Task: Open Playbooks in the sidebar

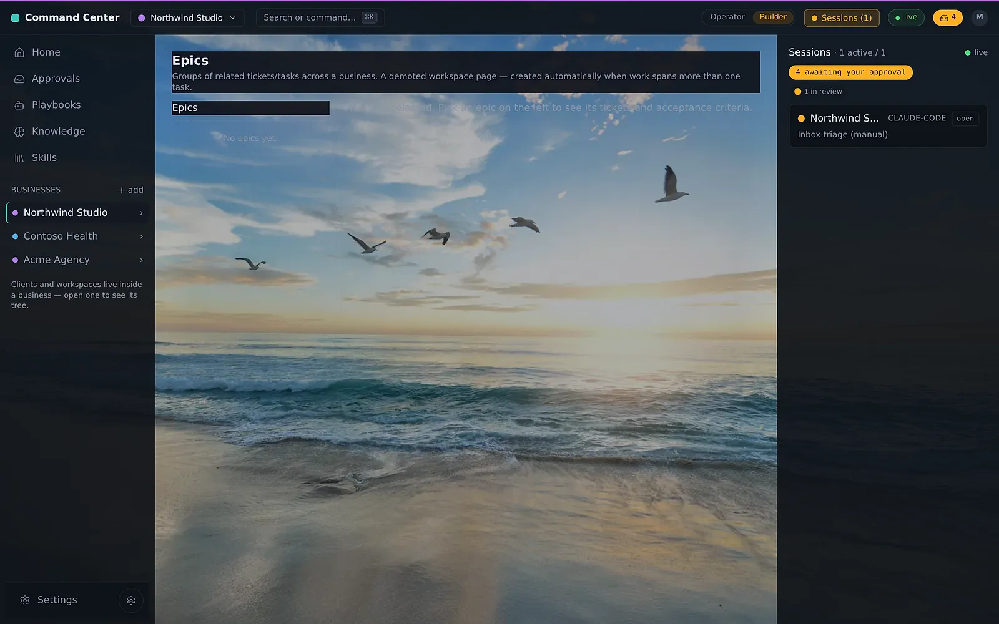Action: coord(77,105)
